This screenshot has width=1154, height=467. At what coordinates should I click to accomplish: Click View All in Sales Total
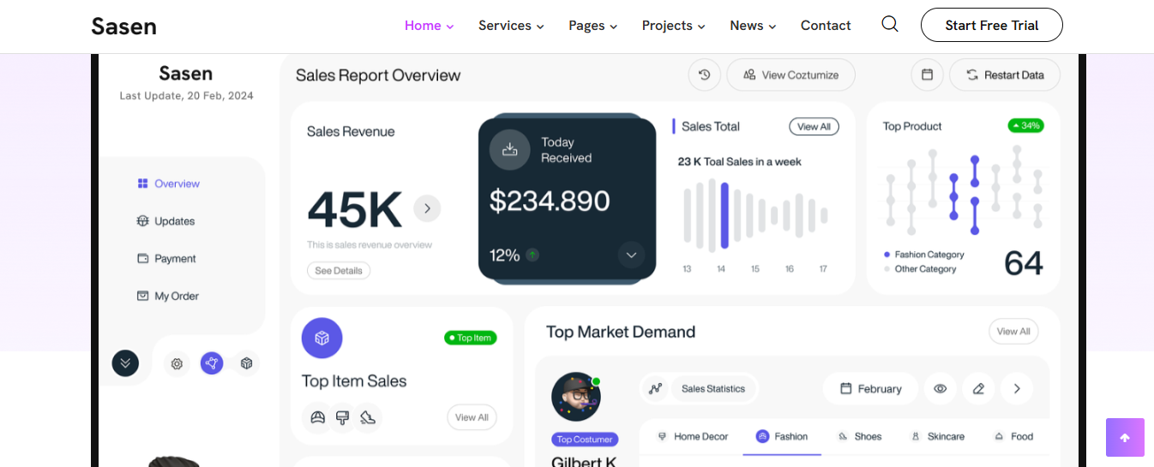click(x=814, y=127)
